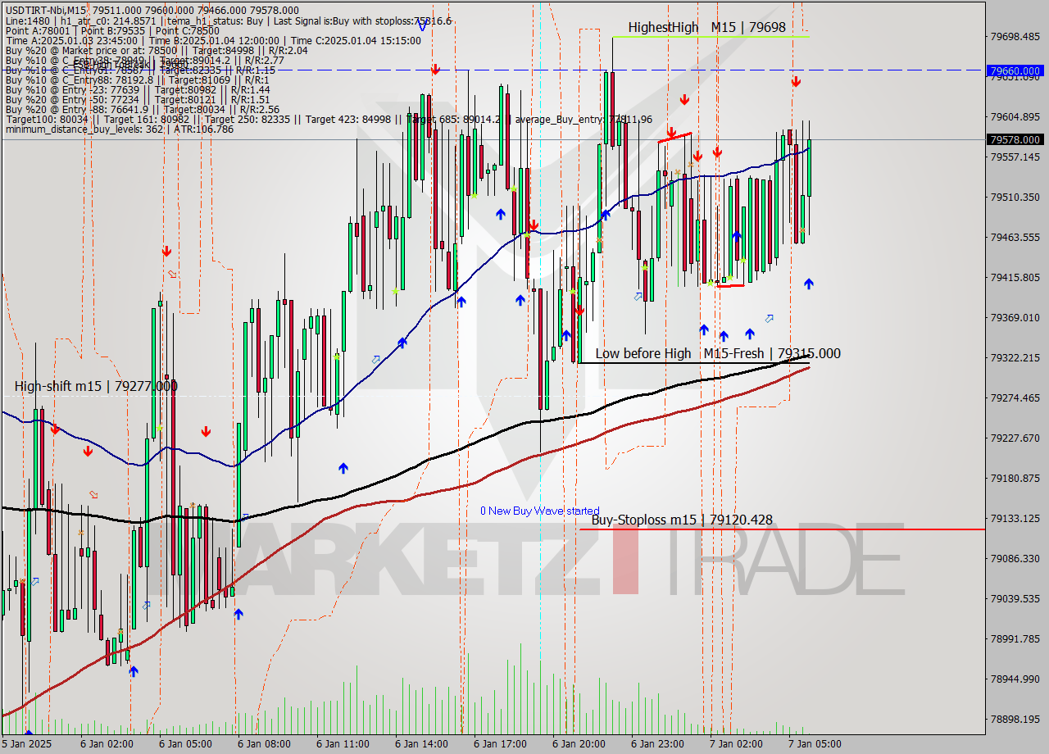
Task: Click the blue 79660.000 price tag
Action: pyautogui.click(x=1016, y=70)
